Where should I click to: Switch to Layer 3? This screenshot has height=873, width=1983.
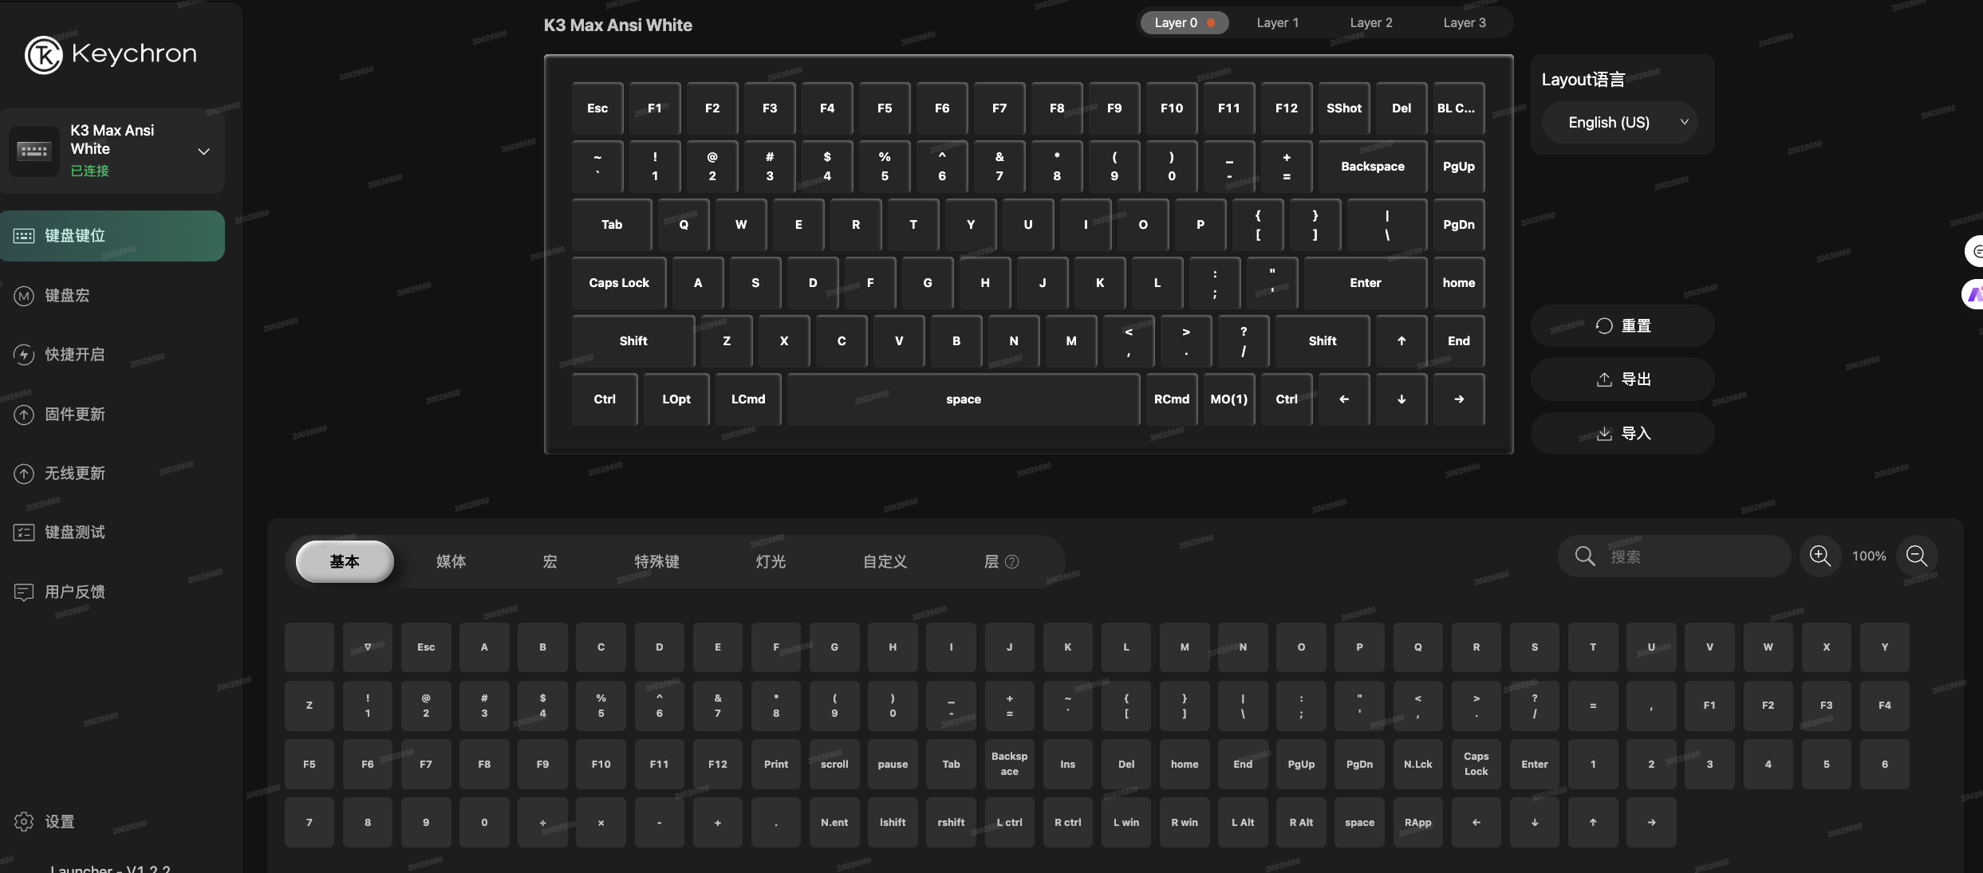pos(1464,22)
